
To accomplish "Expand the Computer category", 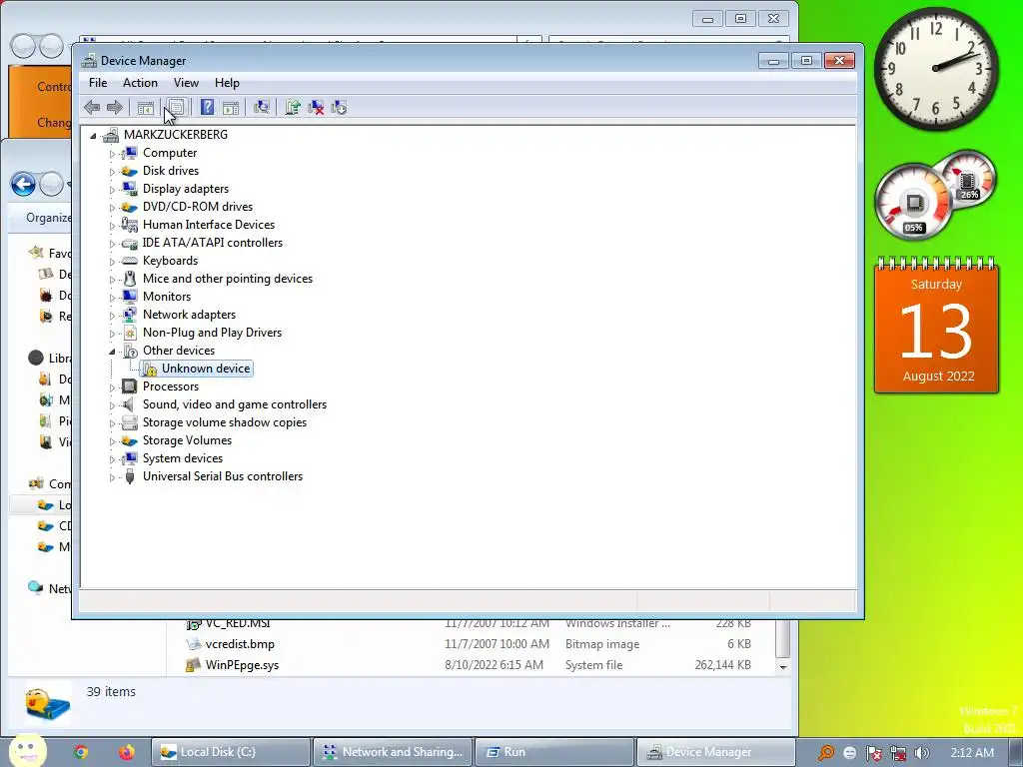I will [112, 154].
